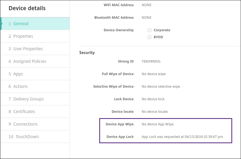This screenshot has width=241, height=159.
Task: Choose BYOD device ownership
Action: [x=149, y=37]
